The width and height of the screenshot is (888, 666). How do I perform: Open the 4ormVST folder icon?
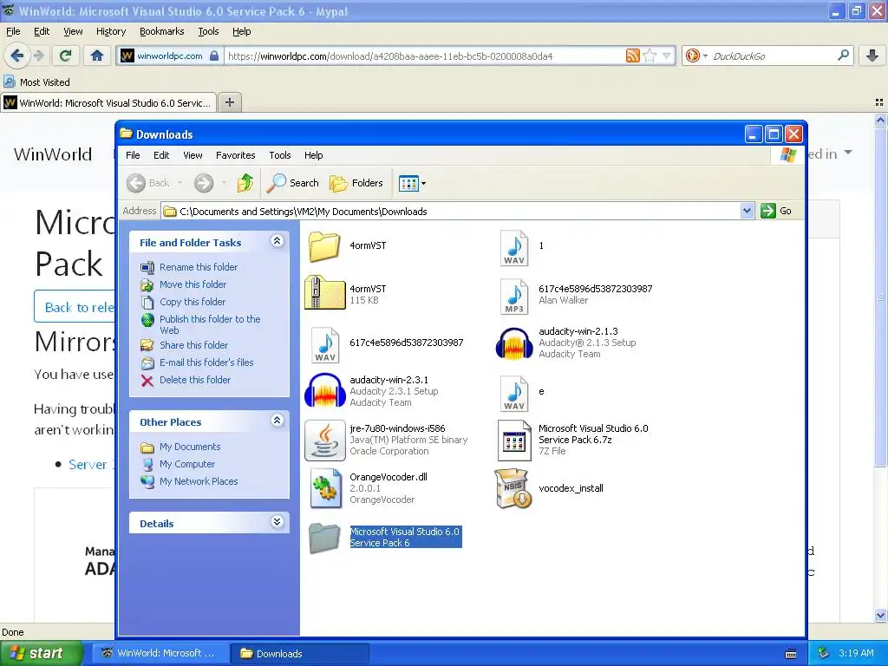[x=324, y=246]
